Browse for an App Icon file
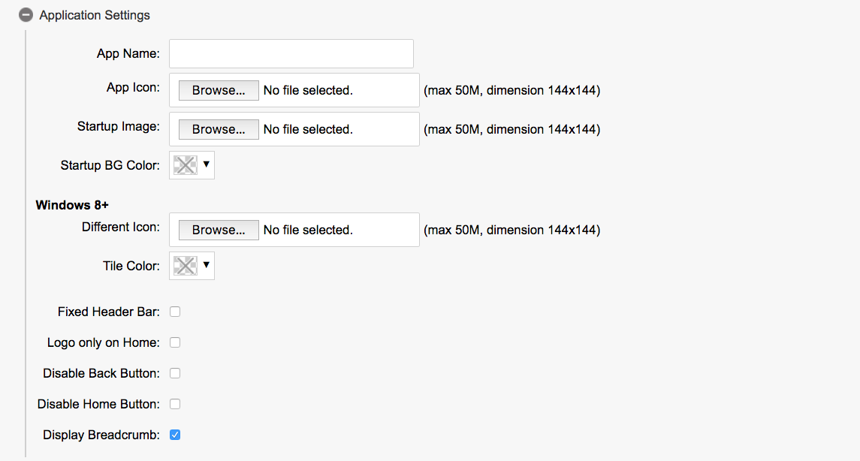Image resolution: width=860 pixels, height=461 pixels. pyautogui.click(x=219, y=91)
